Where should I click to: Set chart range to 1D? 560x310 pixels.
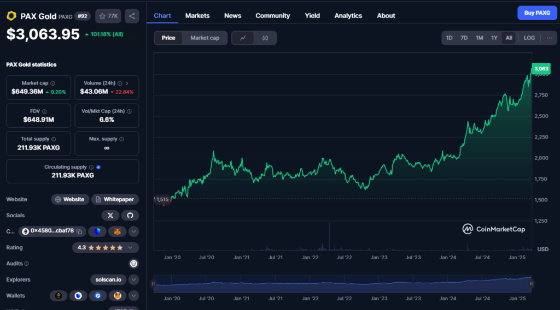click(x=450, y=38)
